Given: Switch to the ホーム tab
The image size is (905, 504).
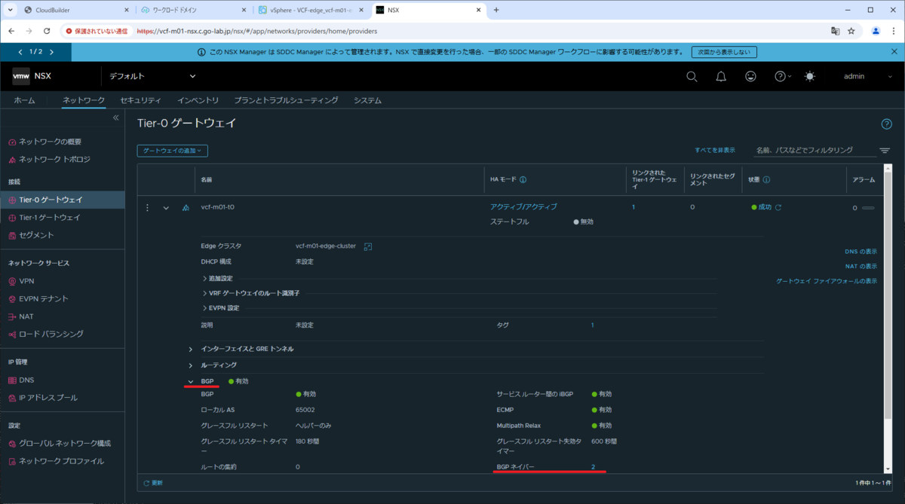Looking at the screenshot, I should [x=24, y=100].
